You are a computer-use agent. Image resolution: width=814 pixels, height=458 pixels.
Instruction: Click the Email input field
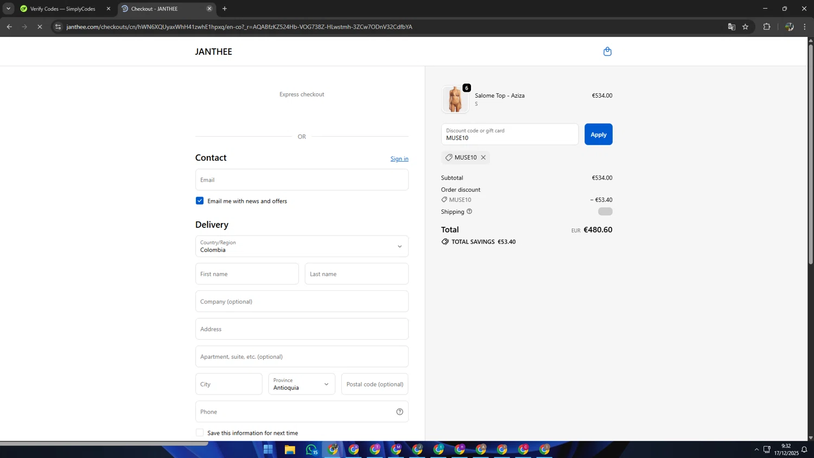[x=302, y=180]
